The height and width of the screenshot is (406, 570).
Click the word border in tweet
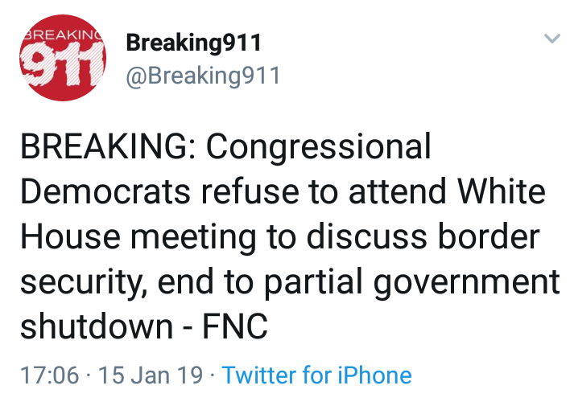[x=489, y=236]
